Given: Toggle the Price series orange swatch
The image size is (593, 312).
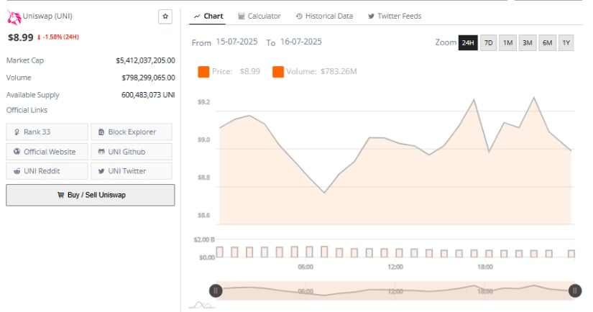Looking at the screenshot, I should pos(203,72).
